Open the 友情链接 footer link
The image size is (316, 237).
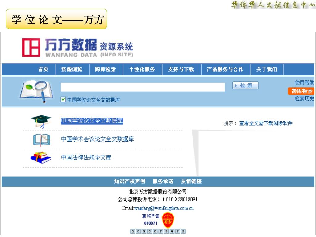[191, 181]
